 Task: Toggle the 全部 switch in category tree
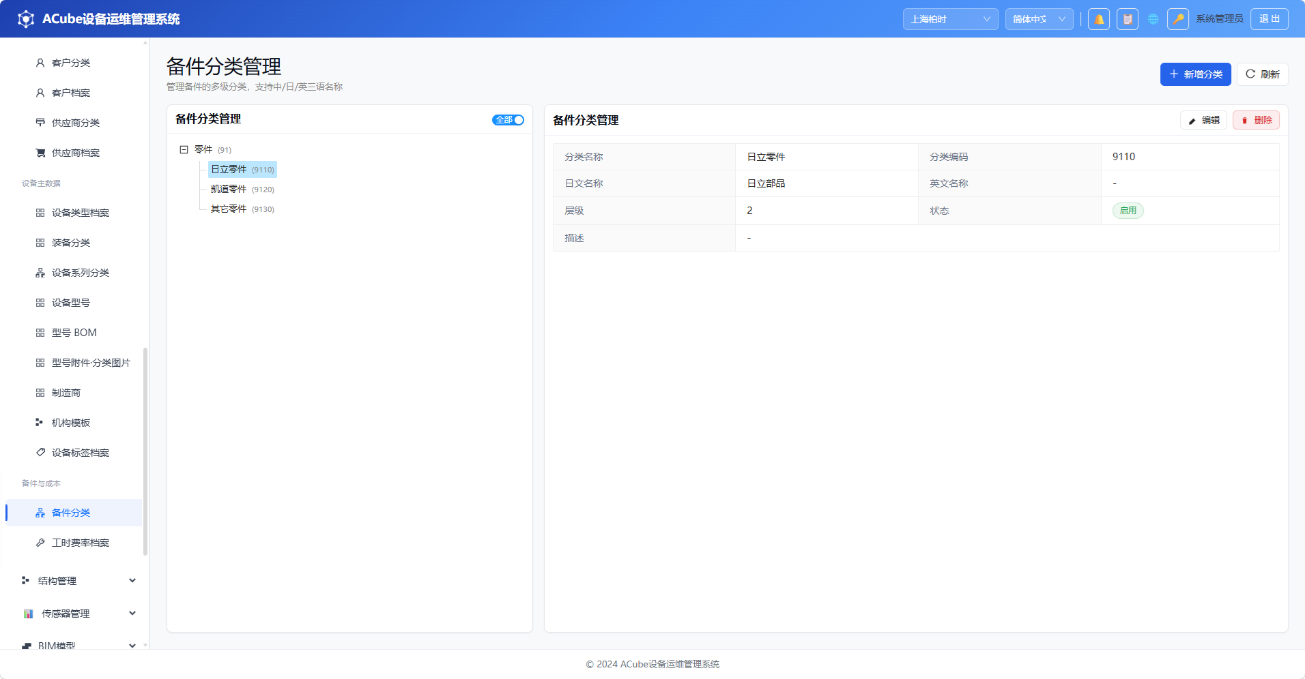(x=508, y=120)
